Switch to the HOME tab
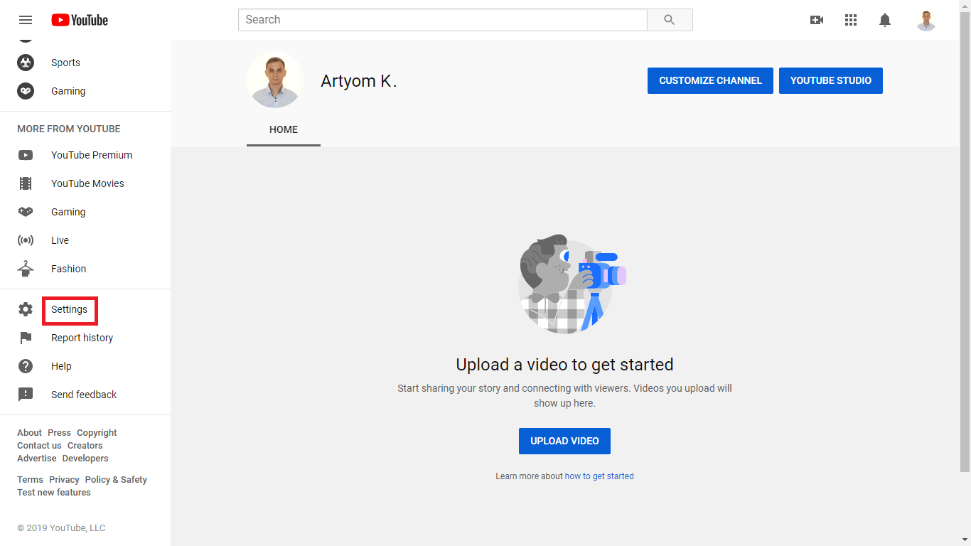This screenshot has width=971, height=546. (284, 129)
